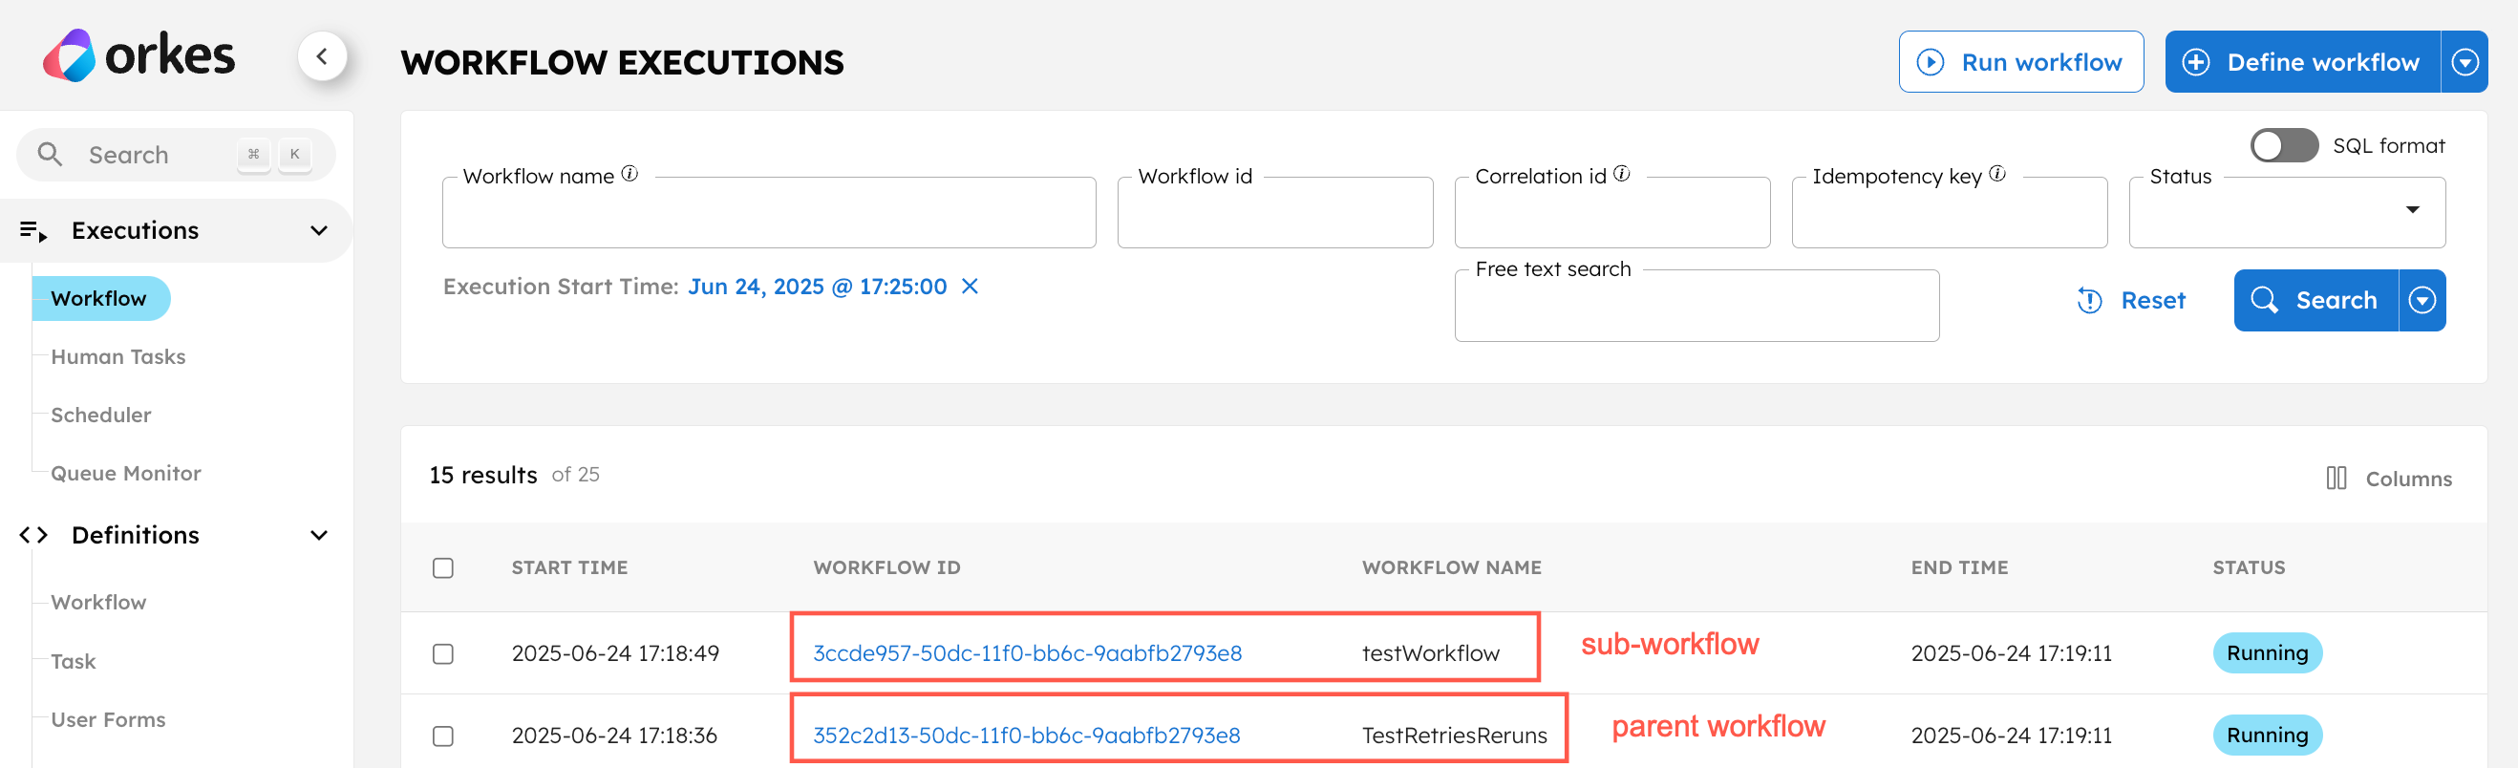Open workflow 352c2d13-50dc-11f0-bb6c-9aabfb2793e8
The image size is (2518, 768).
click(x=1026, y=736)
